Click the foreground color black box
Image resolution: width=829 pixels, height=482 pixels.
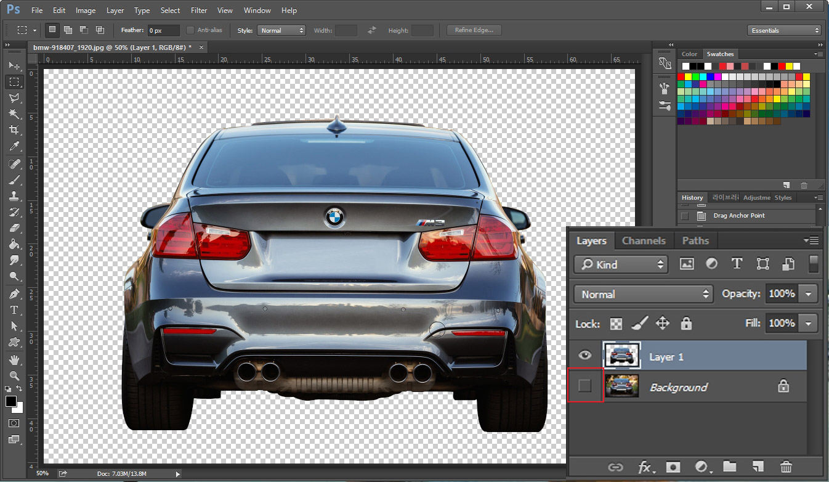(x=11, y=401)
